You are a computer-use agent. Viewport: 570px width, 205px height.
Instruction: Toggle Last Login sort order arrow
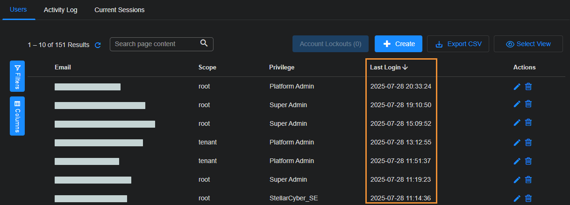click(x=405, y=67)
